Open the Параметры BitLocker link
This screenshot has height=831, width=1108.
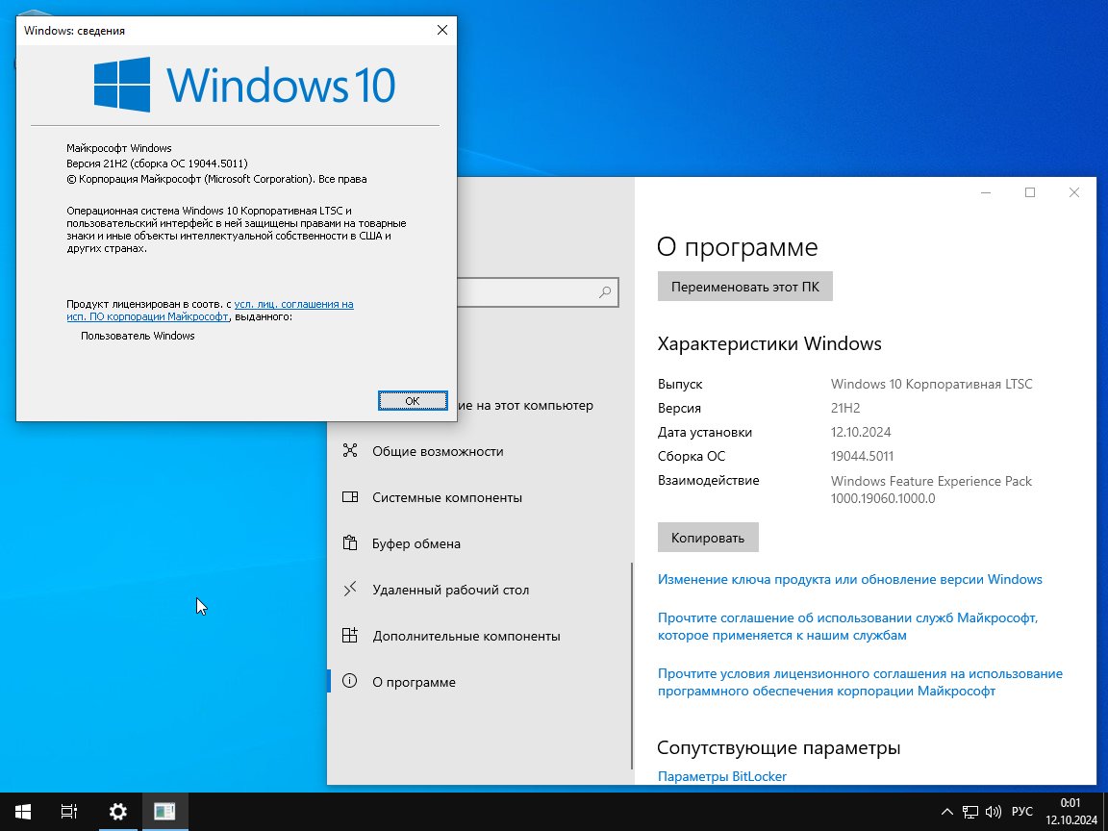[x=722, y=776]
